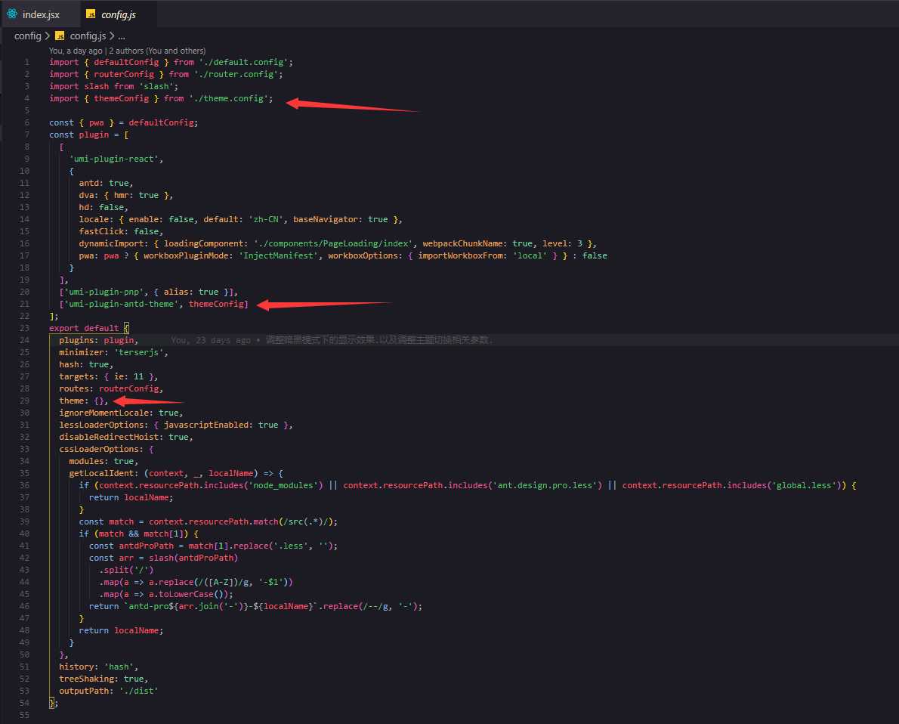Screen dimensions: 899x724
Task: Open the config.js breadcrumb item
Action: 88,36
